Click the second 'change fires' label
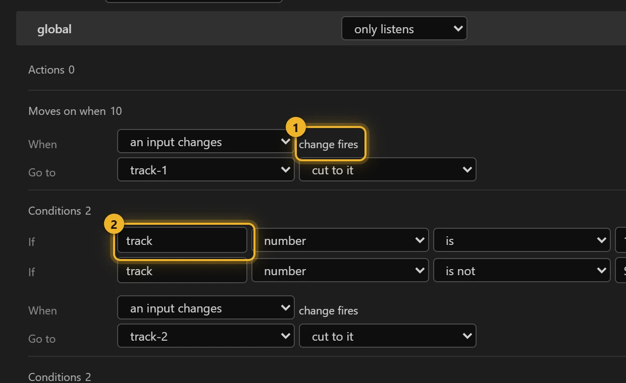Screen dimensions: 626x383 328,310
